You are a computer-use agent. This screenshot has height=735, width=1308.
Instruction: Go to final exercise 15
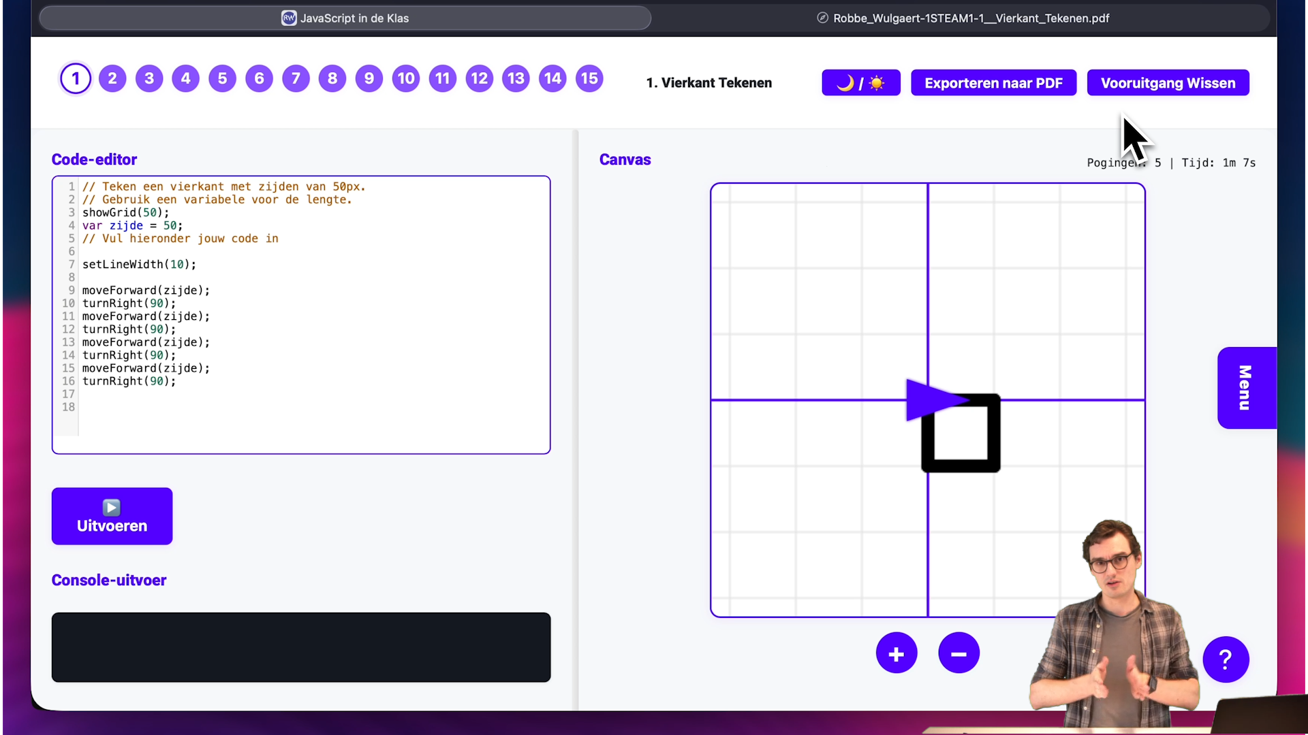[x=589, y=79]
